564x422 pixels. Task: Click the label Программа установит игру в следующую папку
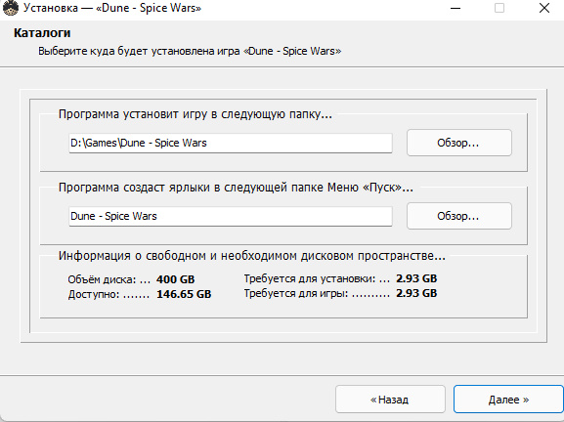point(195,114)
